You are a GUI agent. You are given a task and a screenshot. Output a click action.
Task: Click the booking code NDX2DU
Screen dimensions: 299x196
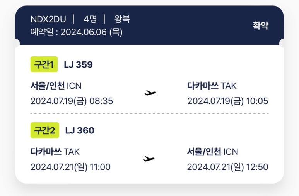click(48, 19)
